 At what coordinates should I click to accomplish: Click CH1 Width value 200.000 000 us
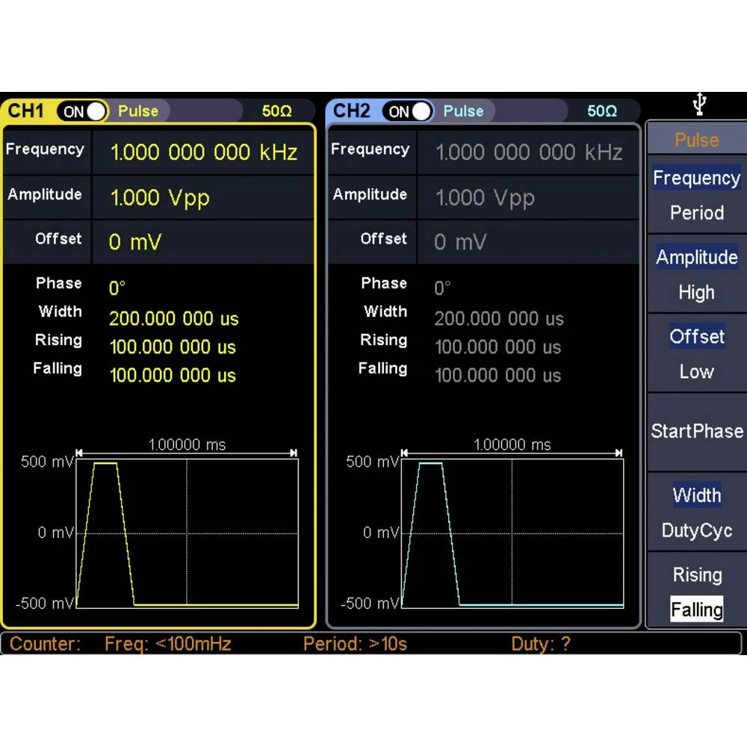click(173, 319)
